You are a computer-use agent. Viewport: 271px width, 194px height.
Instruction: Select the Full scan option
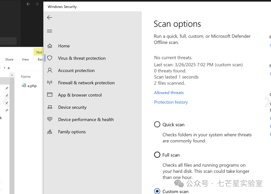[157, 155]
